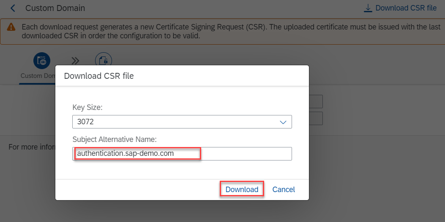Click the download icon beside Download CSR file
This screenshot has width=445, height=222.
coord(368,8)
